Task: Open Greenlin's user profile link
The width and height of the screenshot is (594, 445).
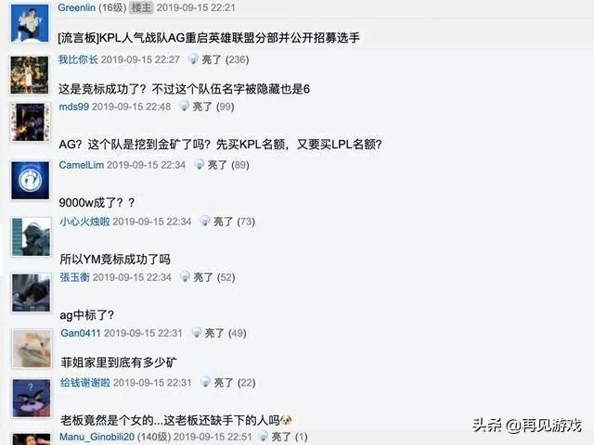Action: click(76, 7)
